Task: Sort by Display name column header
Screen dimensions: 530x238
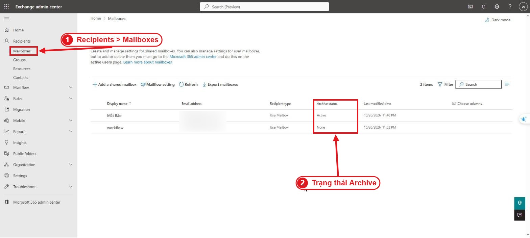Action: click(x=119, y=104)
